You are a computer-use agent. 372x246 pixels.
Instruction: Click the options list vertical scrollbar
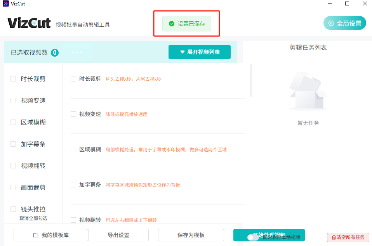(x=251, y=81)
